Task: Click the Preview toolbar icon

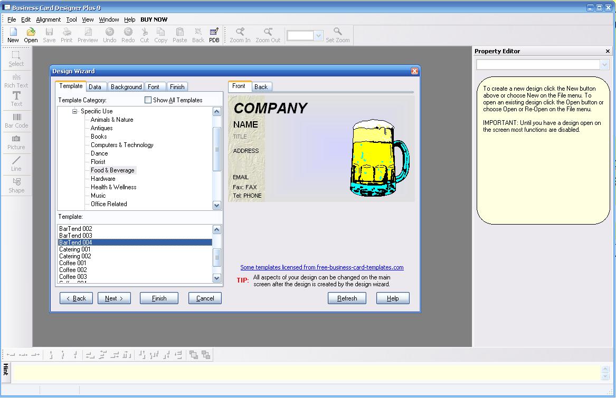Action: point(88,35)
